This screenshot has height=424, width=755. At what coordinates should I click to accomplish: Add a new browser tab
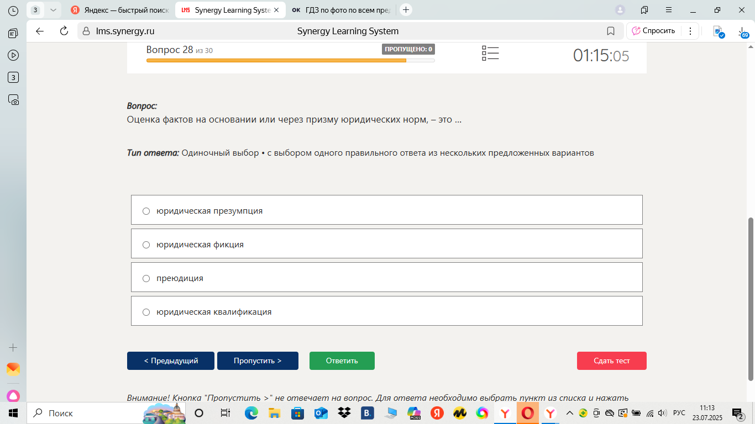point(406,10)
